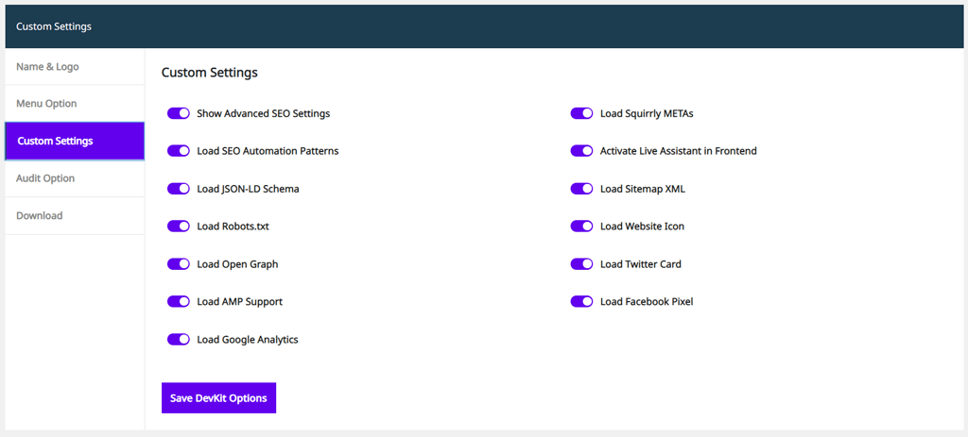Go to Menu Option tab
This screenshot has width=968, height=437.
(75, 104)
